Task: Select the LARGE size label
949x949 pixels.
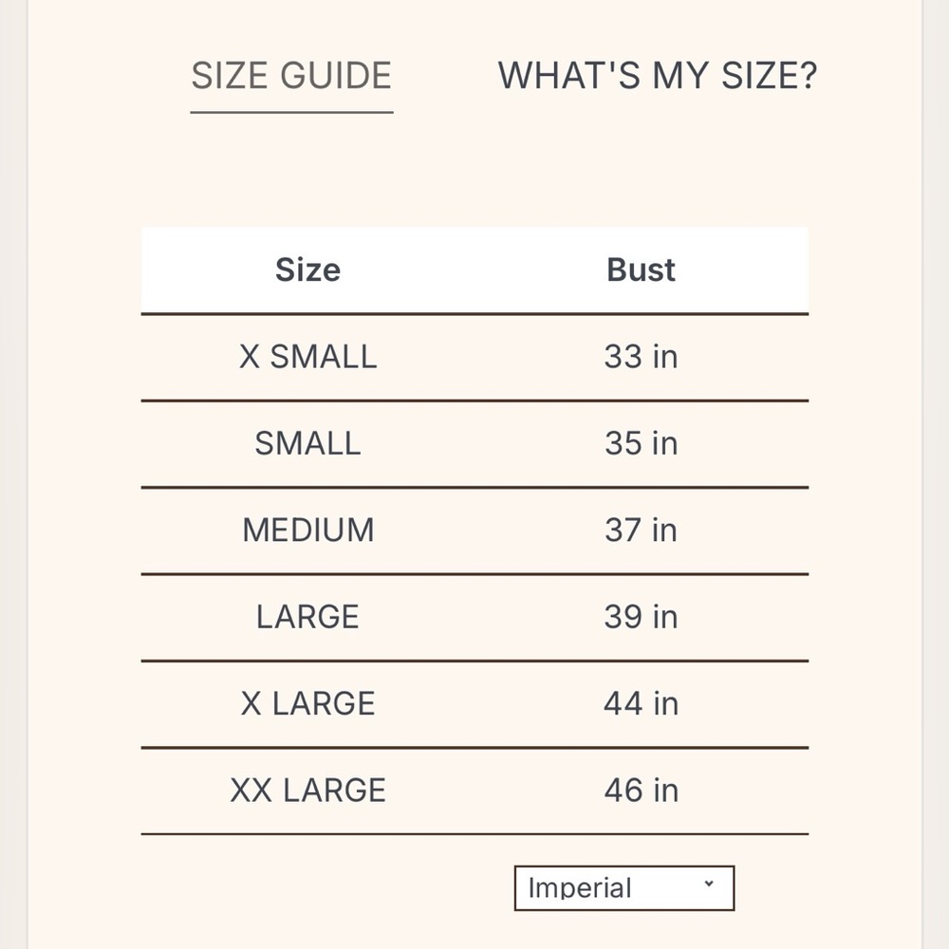Action: point(307,617)
